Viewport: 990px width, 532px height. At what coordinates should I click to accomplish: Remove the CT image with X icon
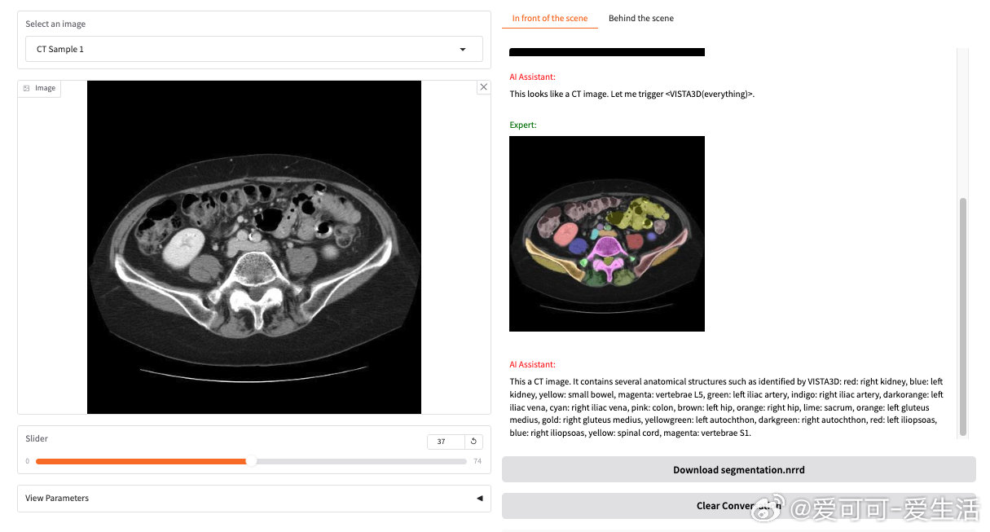coord(483,87)
